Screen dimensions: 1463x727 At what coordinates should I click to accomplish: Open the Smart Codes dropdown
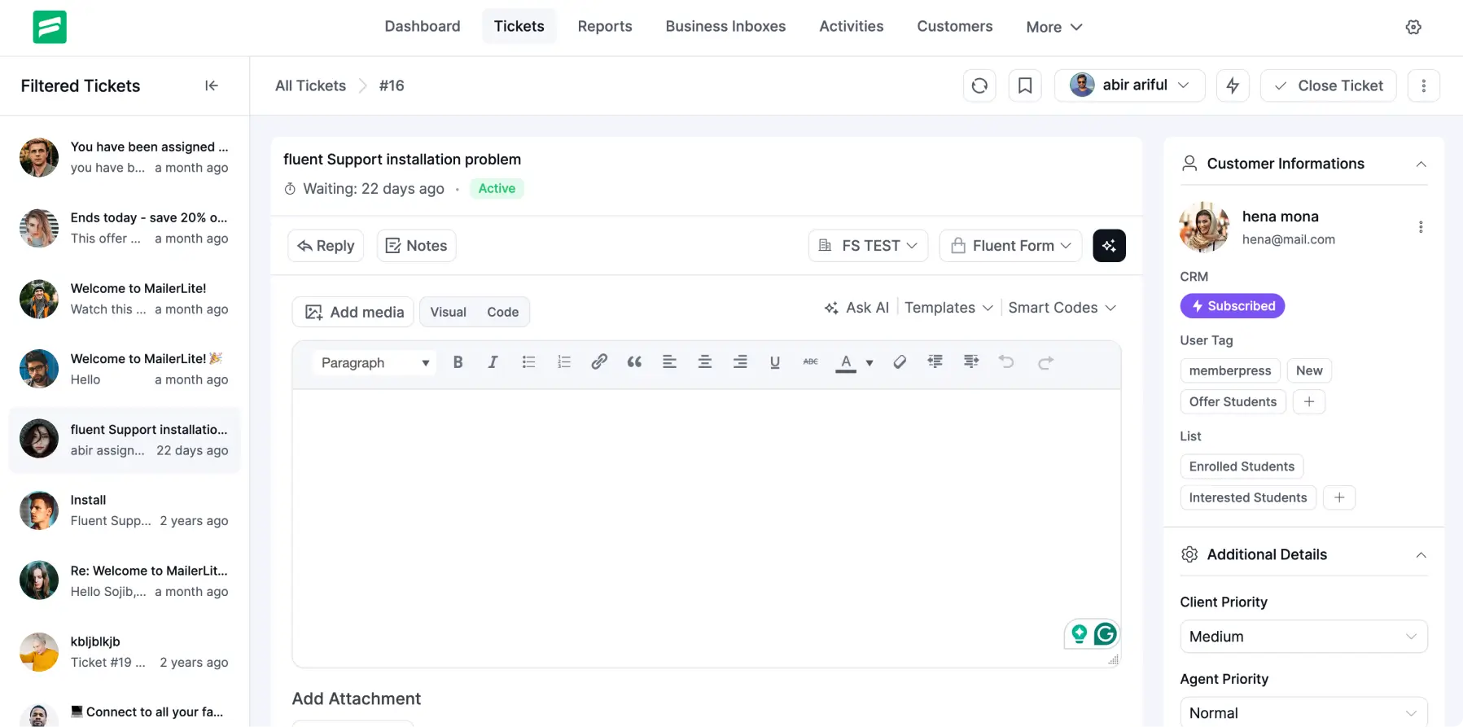pyautogui.click(x=1062, y=308)
